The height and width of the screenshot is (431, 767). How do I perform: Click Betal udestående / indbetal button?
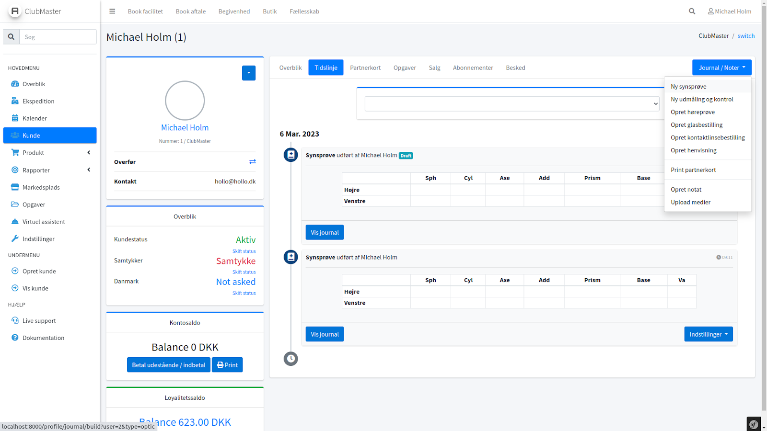point(168,365)
